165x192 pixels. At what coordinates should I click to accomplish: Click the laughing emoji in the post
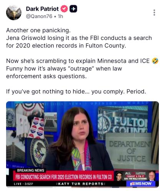(x=155, y=61)
